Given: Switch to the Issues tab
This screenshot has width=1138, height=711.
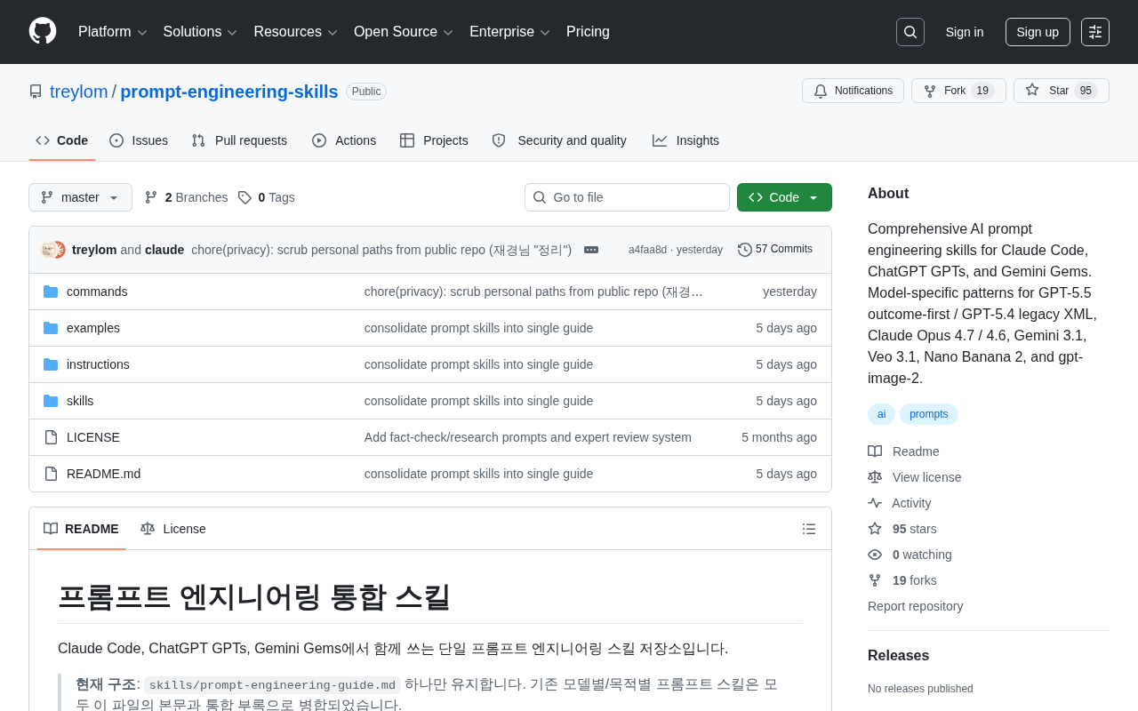Looking at the screenshot, I should (139, 140).
